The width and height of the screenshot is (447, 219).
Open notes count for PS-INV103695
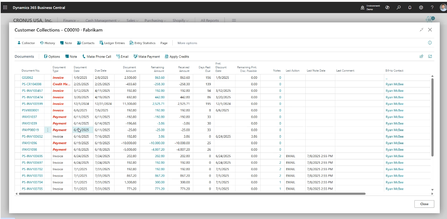point(280,156)
